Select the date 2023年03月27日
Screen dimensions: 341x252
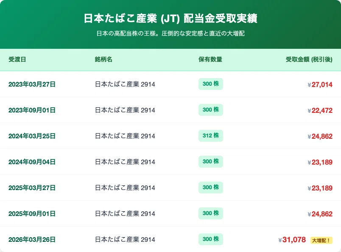pos(32,84)
